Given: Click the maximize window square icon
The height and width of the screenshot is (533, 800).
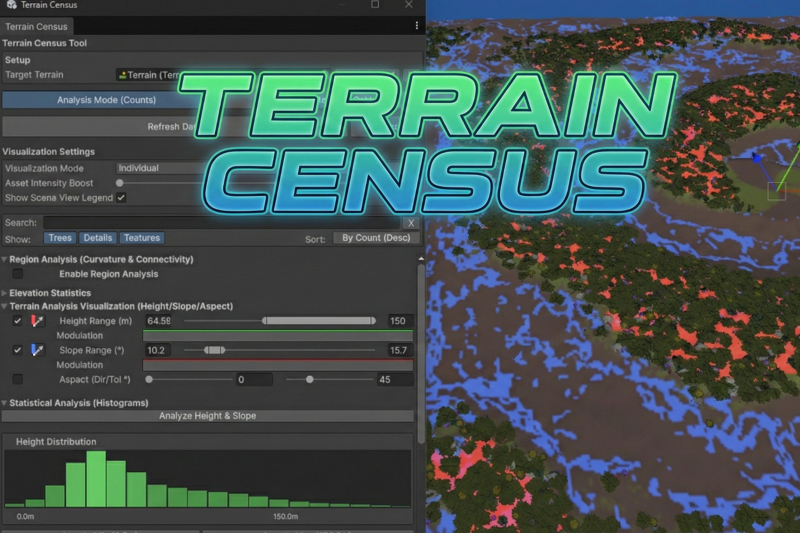Looking at the screenshot, I should point(375,5).
